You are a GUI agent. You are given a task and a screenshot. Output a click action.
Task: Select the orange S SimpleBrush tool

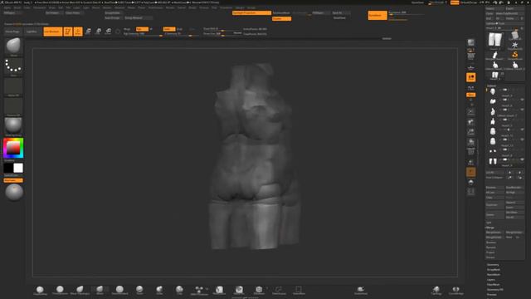(x=514, y=54)
